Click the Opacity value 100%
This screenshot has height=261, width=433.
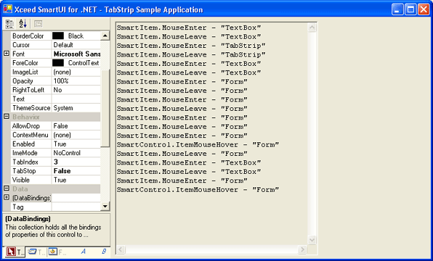pos(61,80)
